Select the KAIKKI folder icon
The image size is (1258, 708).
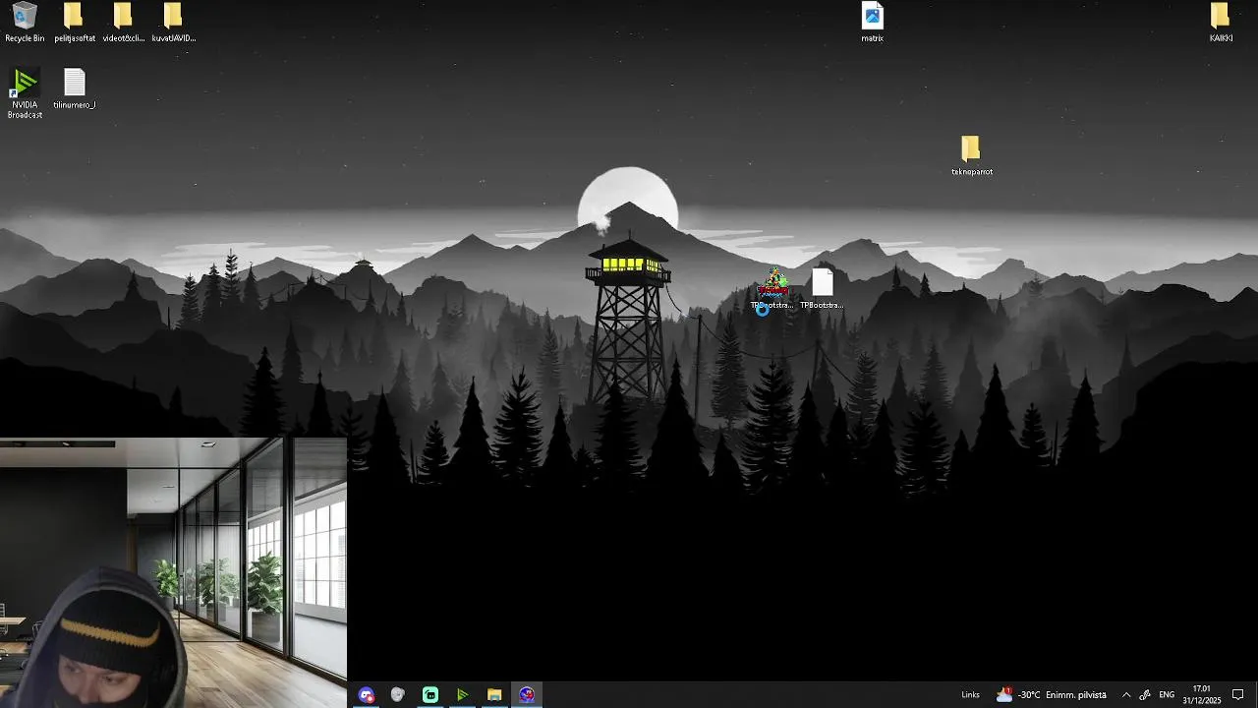(x=1220, y=23)
